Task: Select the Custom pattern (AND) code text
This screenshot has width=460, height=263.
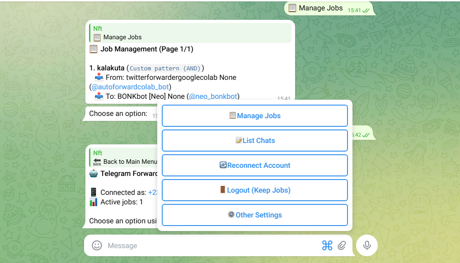Action: (x=165, y=68)
